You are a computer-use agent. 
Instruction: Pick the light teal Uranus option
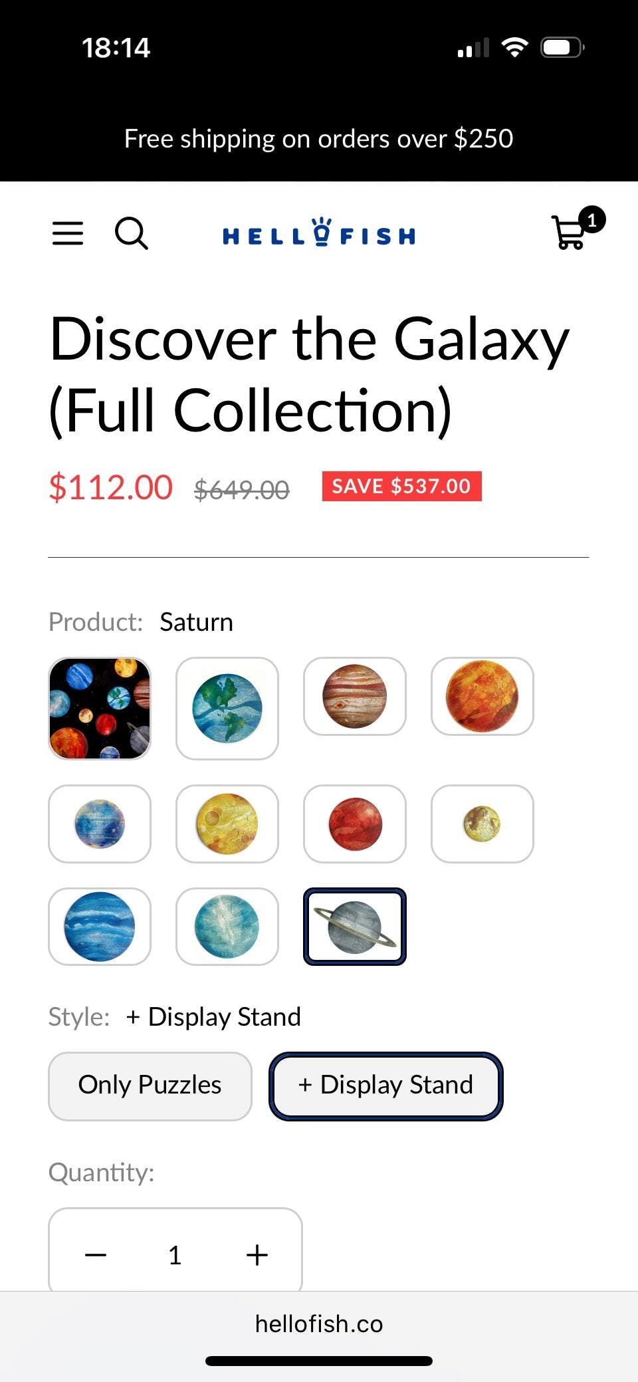(x=227, y=926)
